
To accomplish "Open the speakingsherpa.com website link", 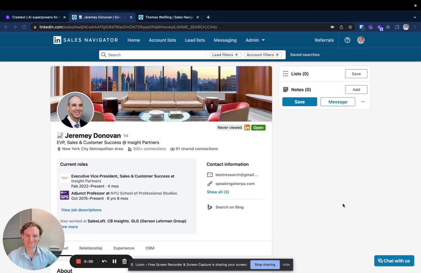I will 235,184.
